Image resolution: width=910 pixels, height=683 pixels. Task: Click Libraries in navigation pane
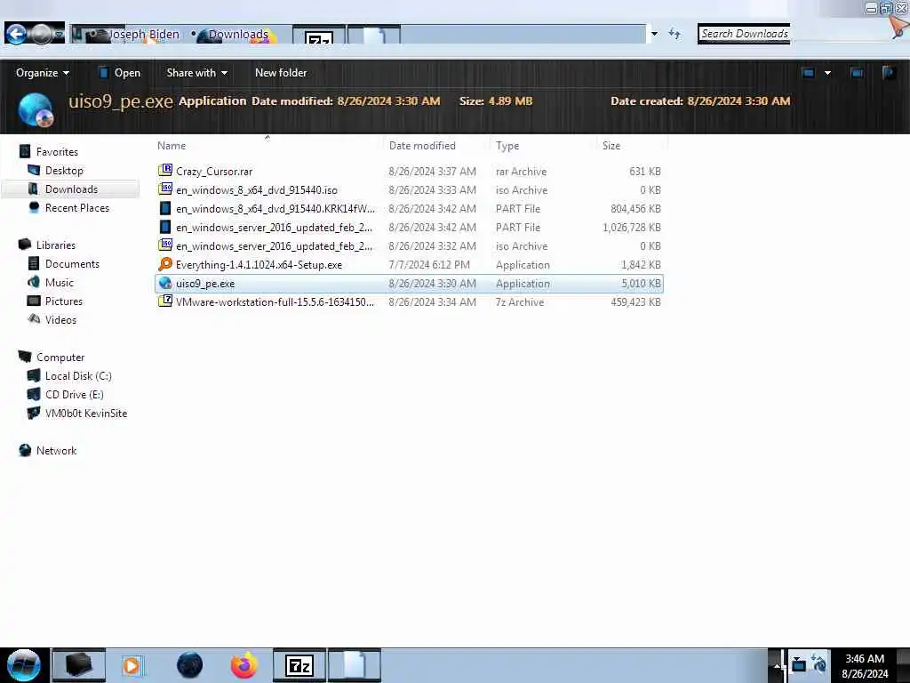tap(56, 245)
